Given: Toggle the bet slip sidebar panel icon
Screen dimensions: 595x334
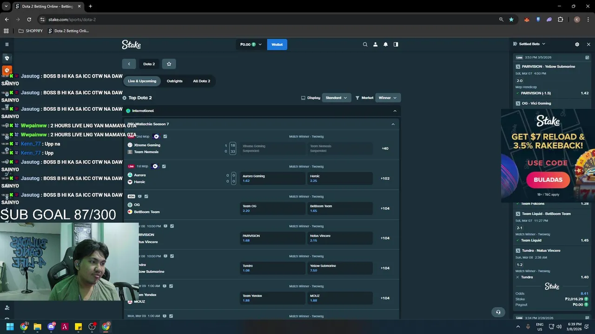Looking at the screenshot, I should point(396,45).
